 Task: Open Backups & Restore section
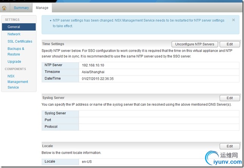[16, 51]
